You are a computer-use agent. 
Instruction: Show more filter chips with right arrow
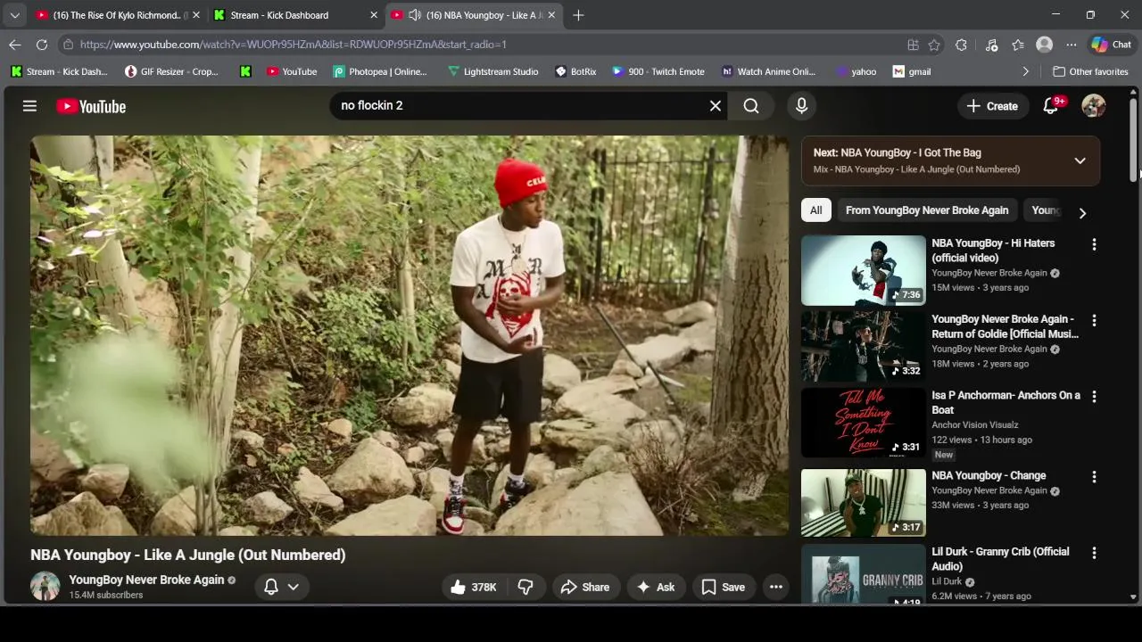pyautogui.click(x=1082, y=212)
